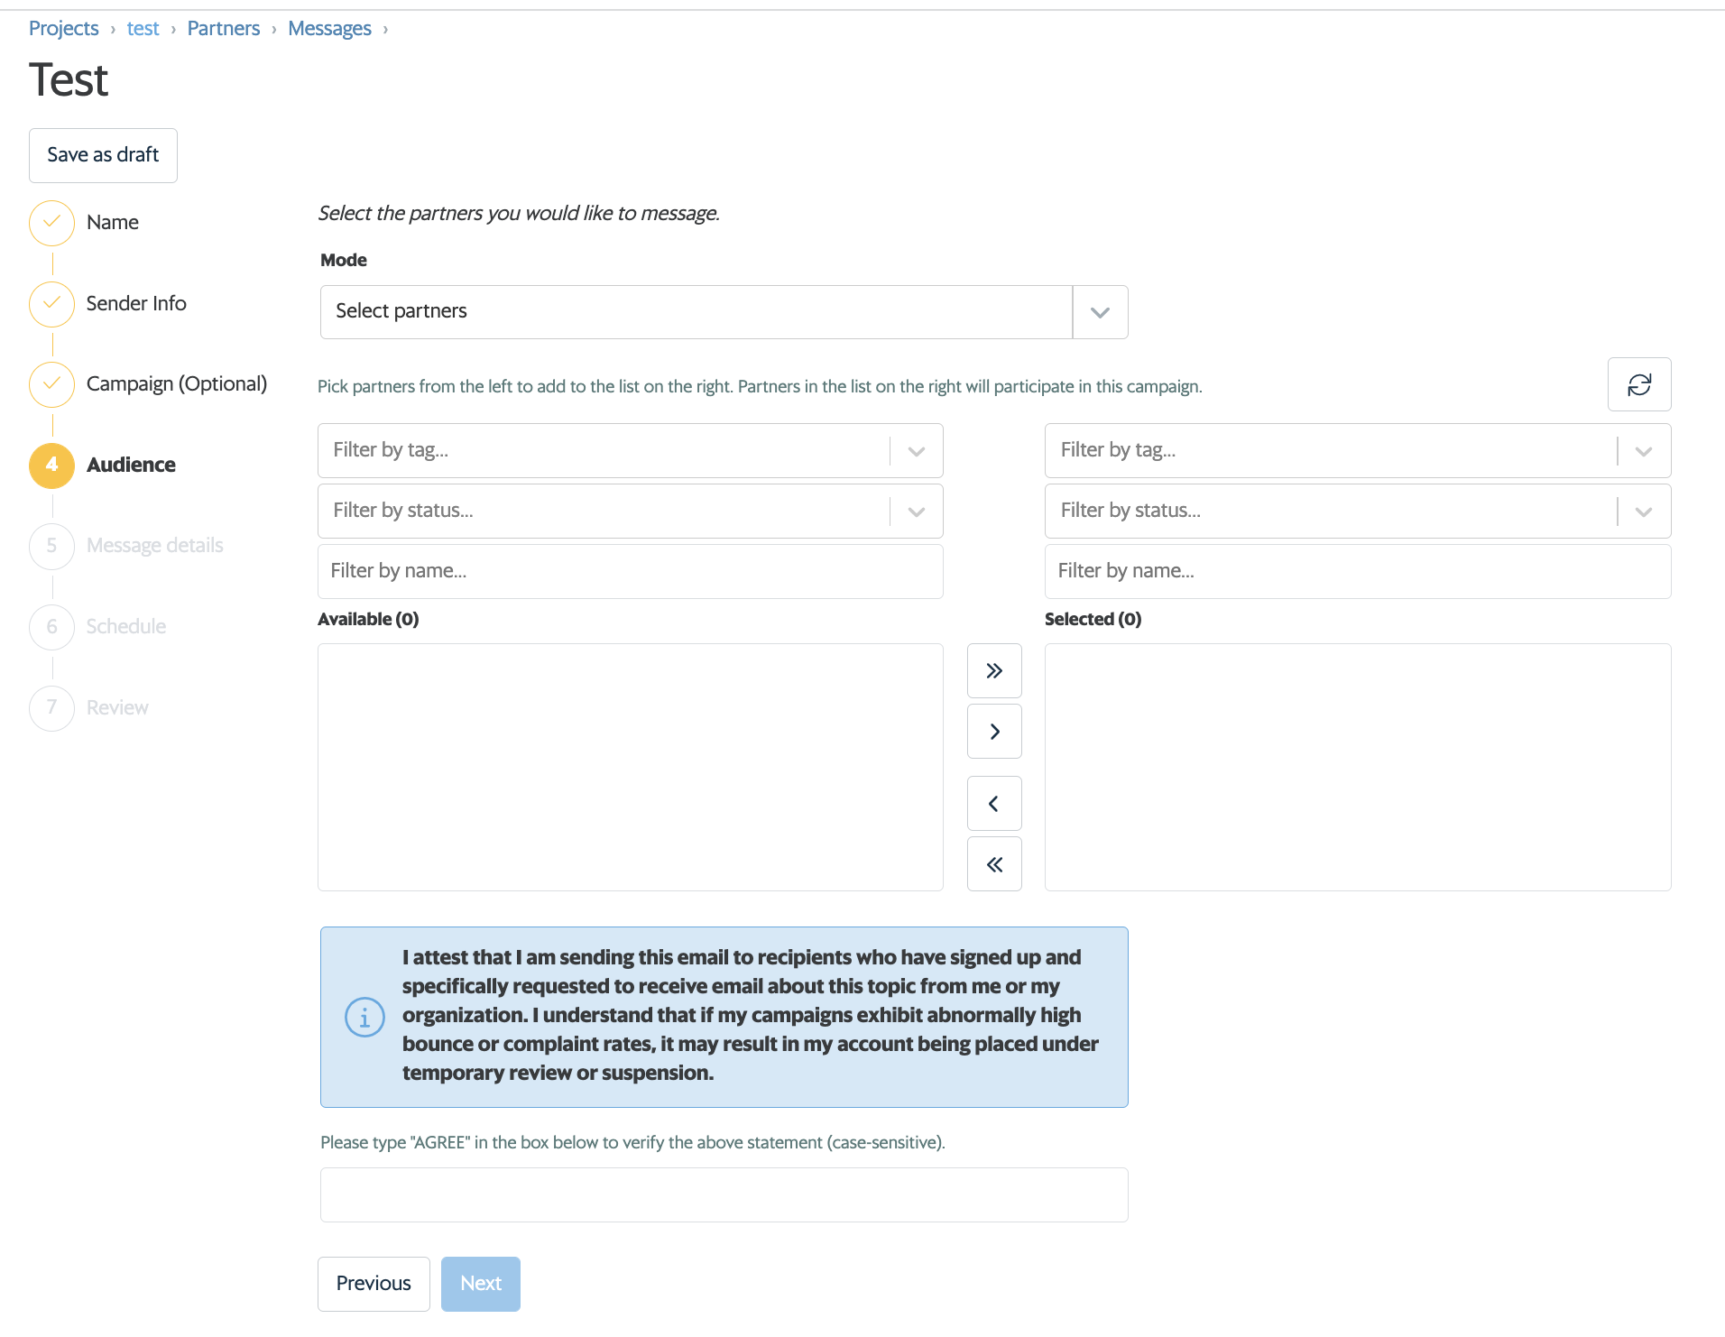Focus Available list Filter by name field
The width and height of the screenshot is (1725, 1337).
coord(631,571)
